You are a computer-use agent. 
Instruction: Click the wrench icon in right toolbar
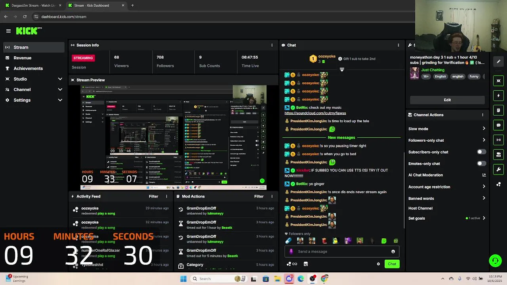(x=498, y=169)
